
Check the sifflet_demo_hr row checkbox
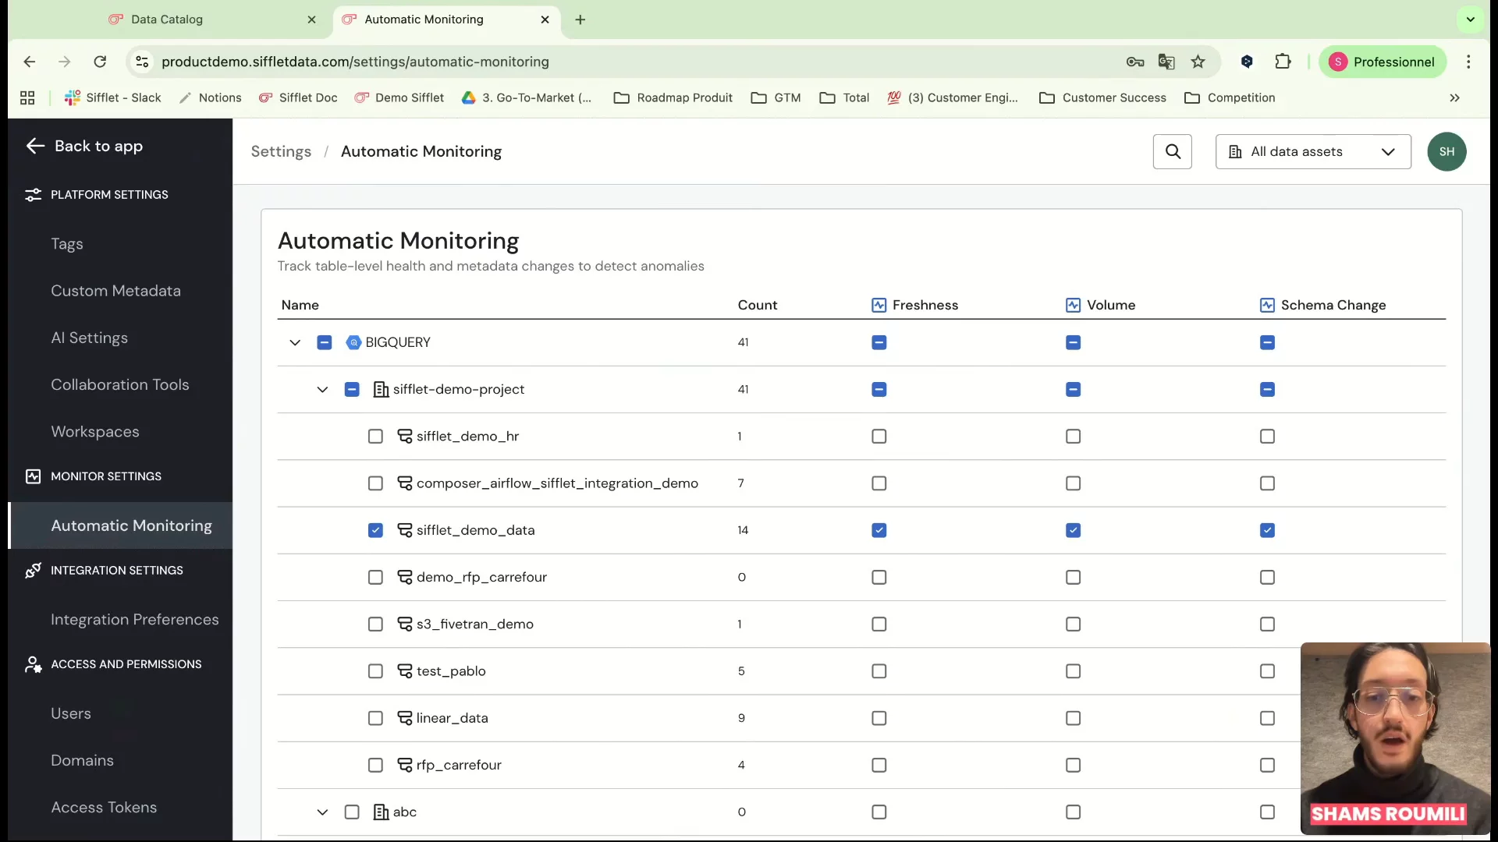(x=375, y=437)
